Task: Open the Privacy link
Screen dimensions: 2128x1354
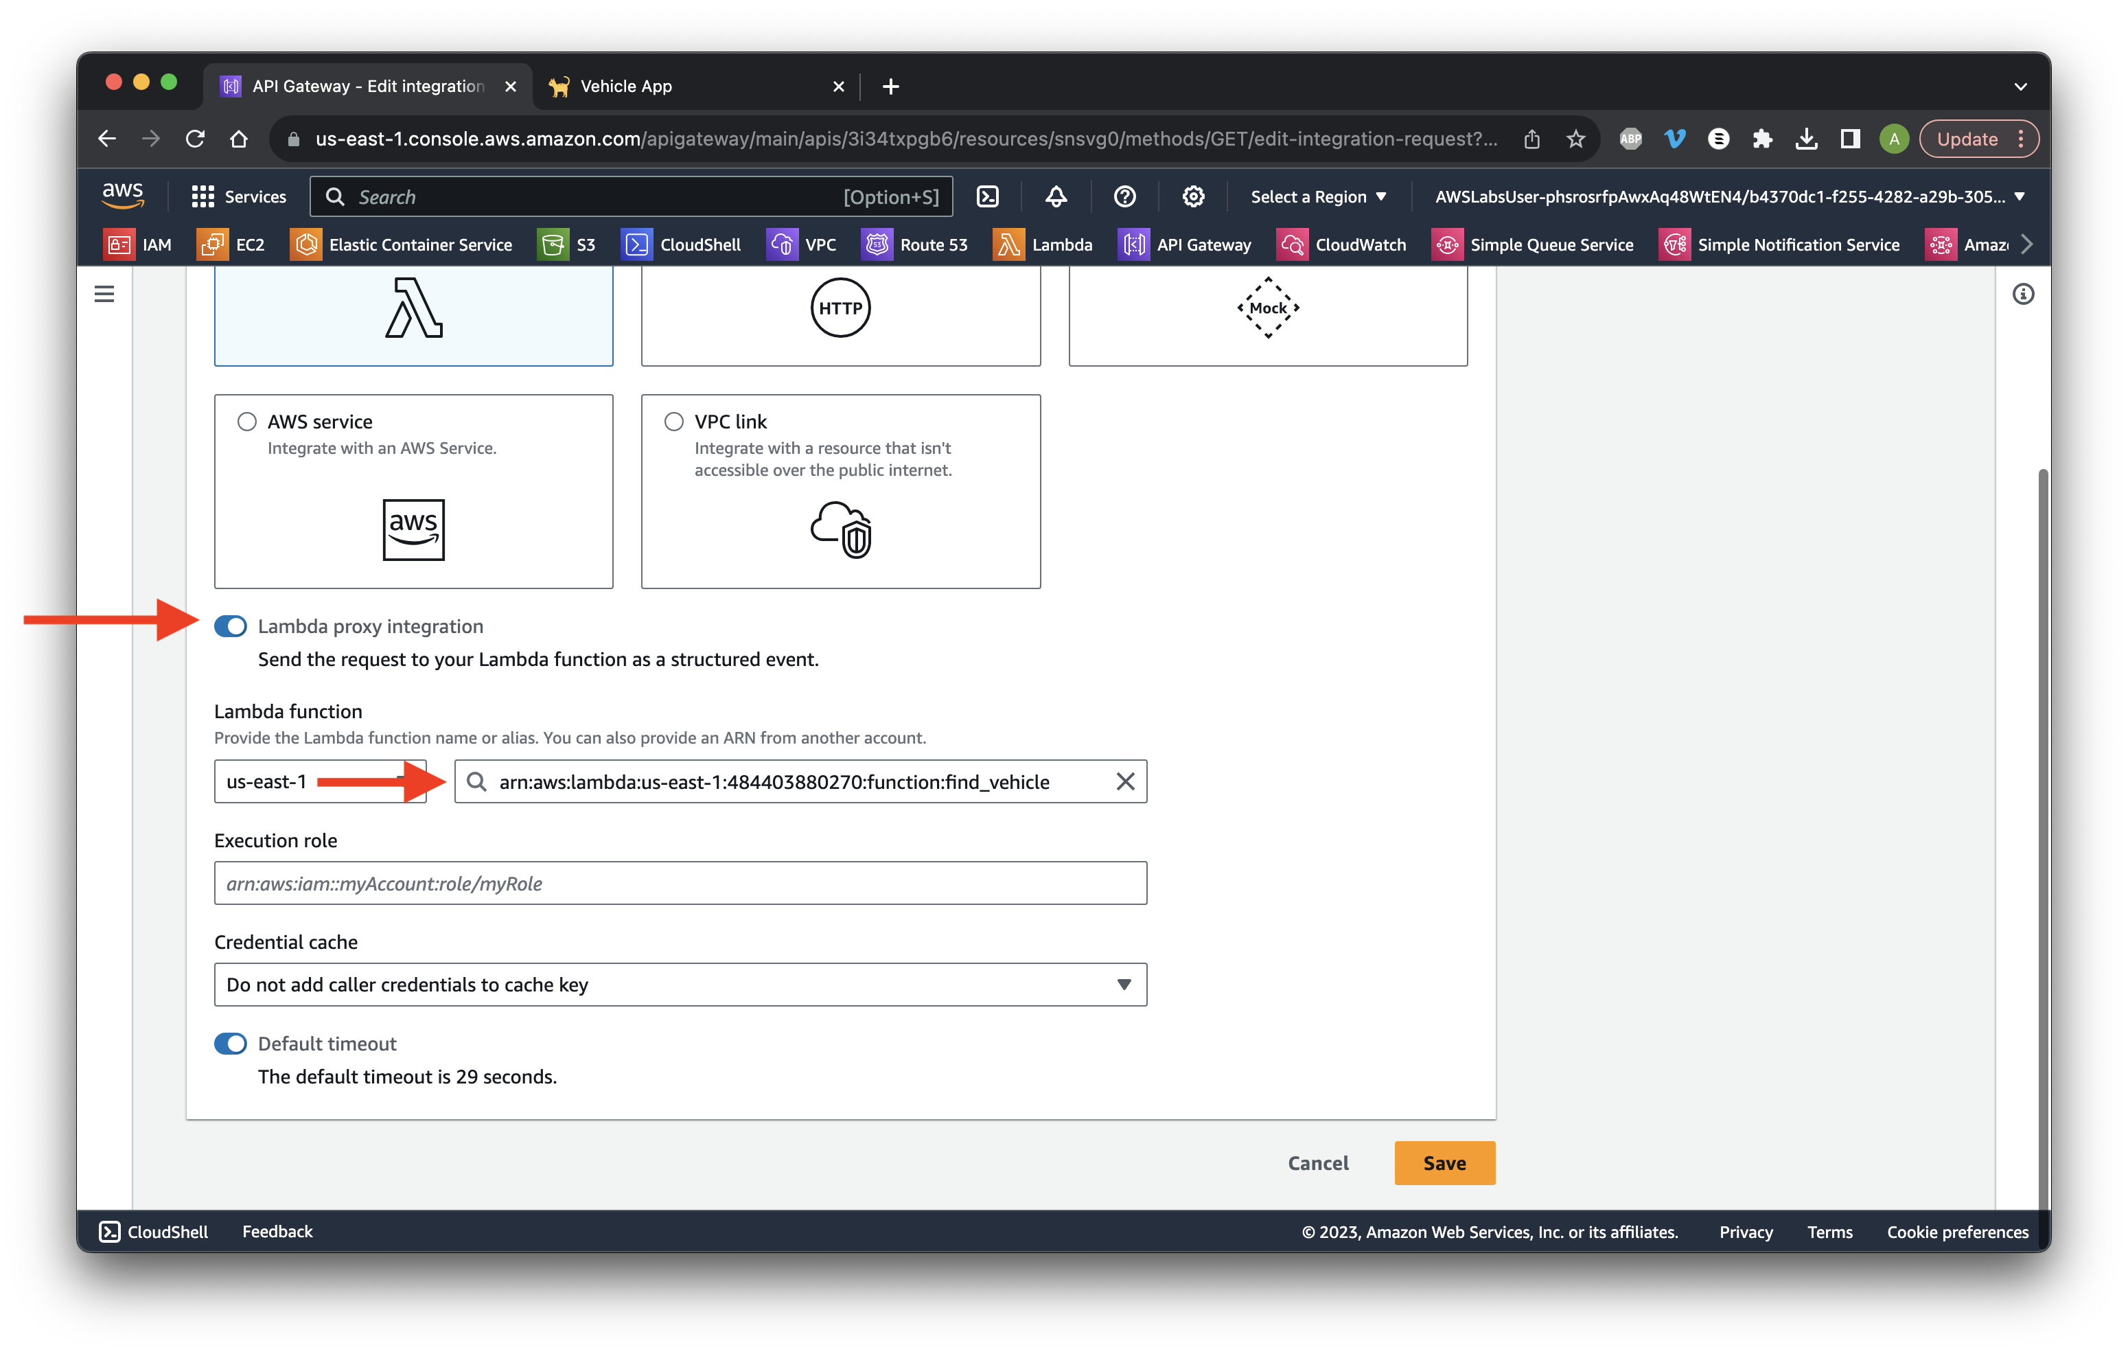Action: pyautogui.click(x=1746, y=1231)
